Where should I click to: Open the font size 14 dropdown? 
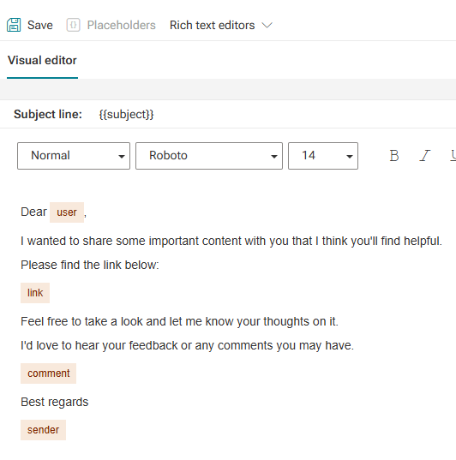pos(323,156)
